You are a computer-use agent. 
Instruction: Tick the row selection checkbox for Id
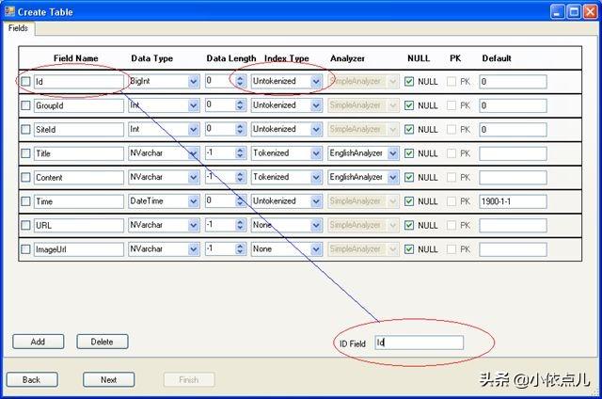point(25,82)
